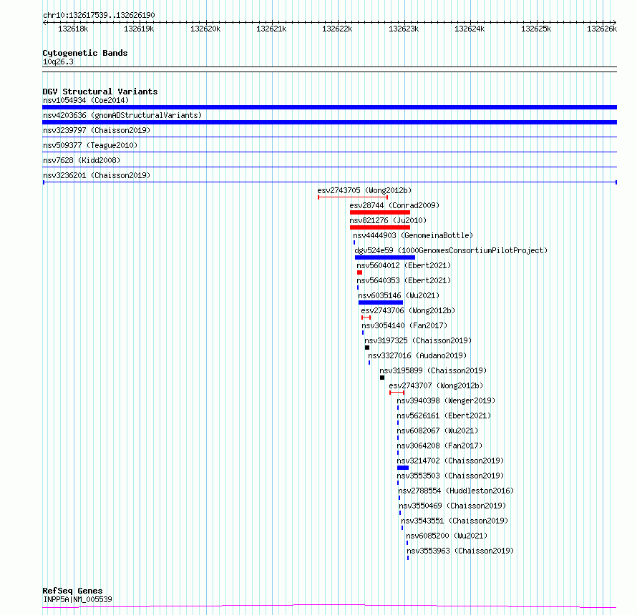Click variant nsv7628 (Kidd2008) label

82,160
